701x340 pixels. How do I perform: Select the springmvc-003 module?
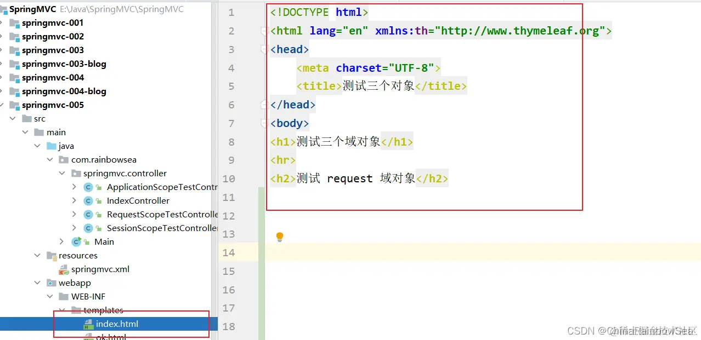53,50
